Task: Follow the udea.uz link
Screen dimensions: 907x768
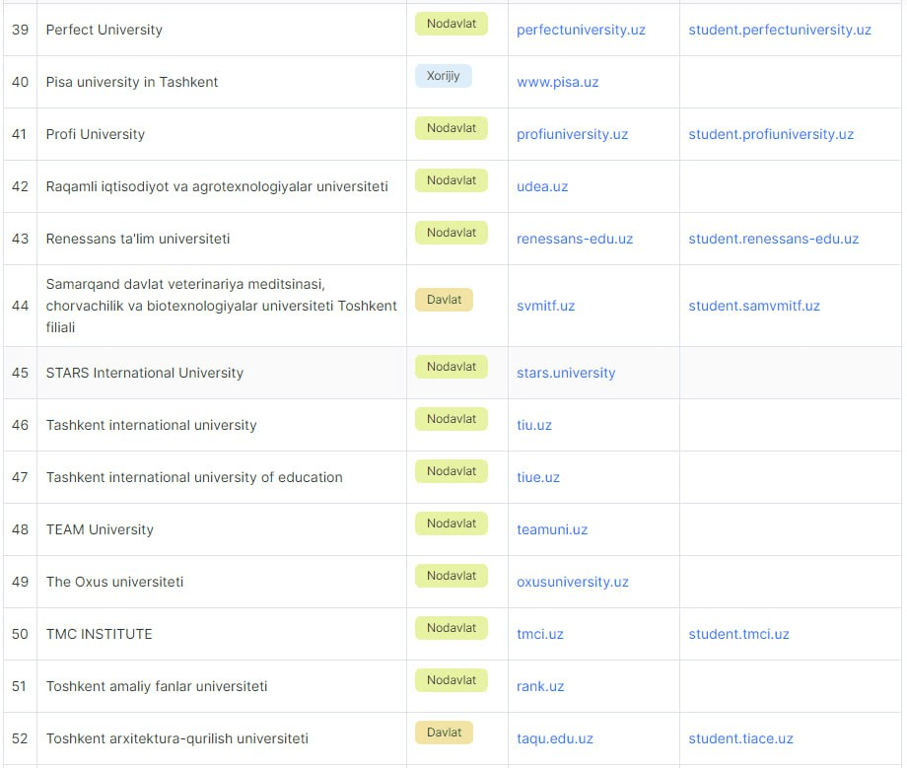Action: [x=542, y=186]
